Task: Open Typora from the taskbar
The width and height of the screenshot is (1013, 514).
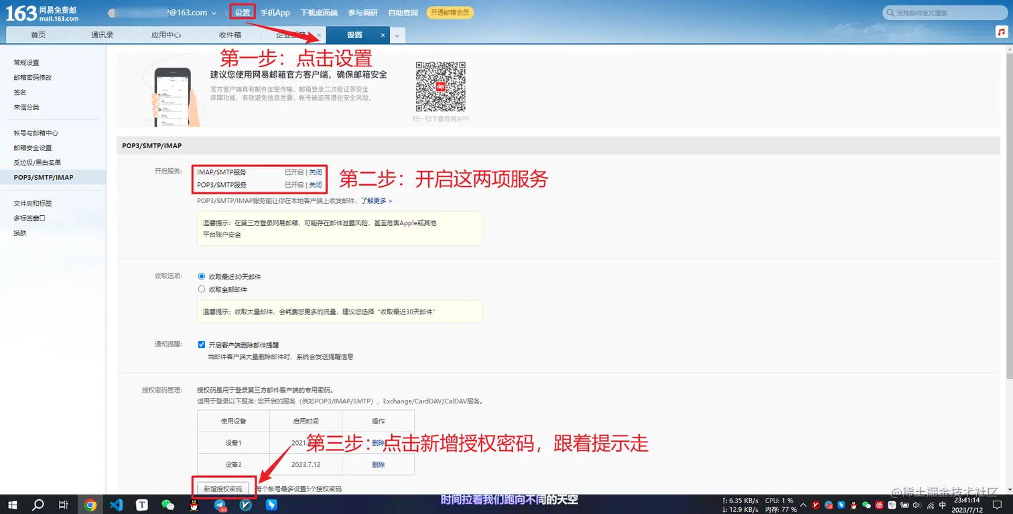Action: tap(142, 506)
